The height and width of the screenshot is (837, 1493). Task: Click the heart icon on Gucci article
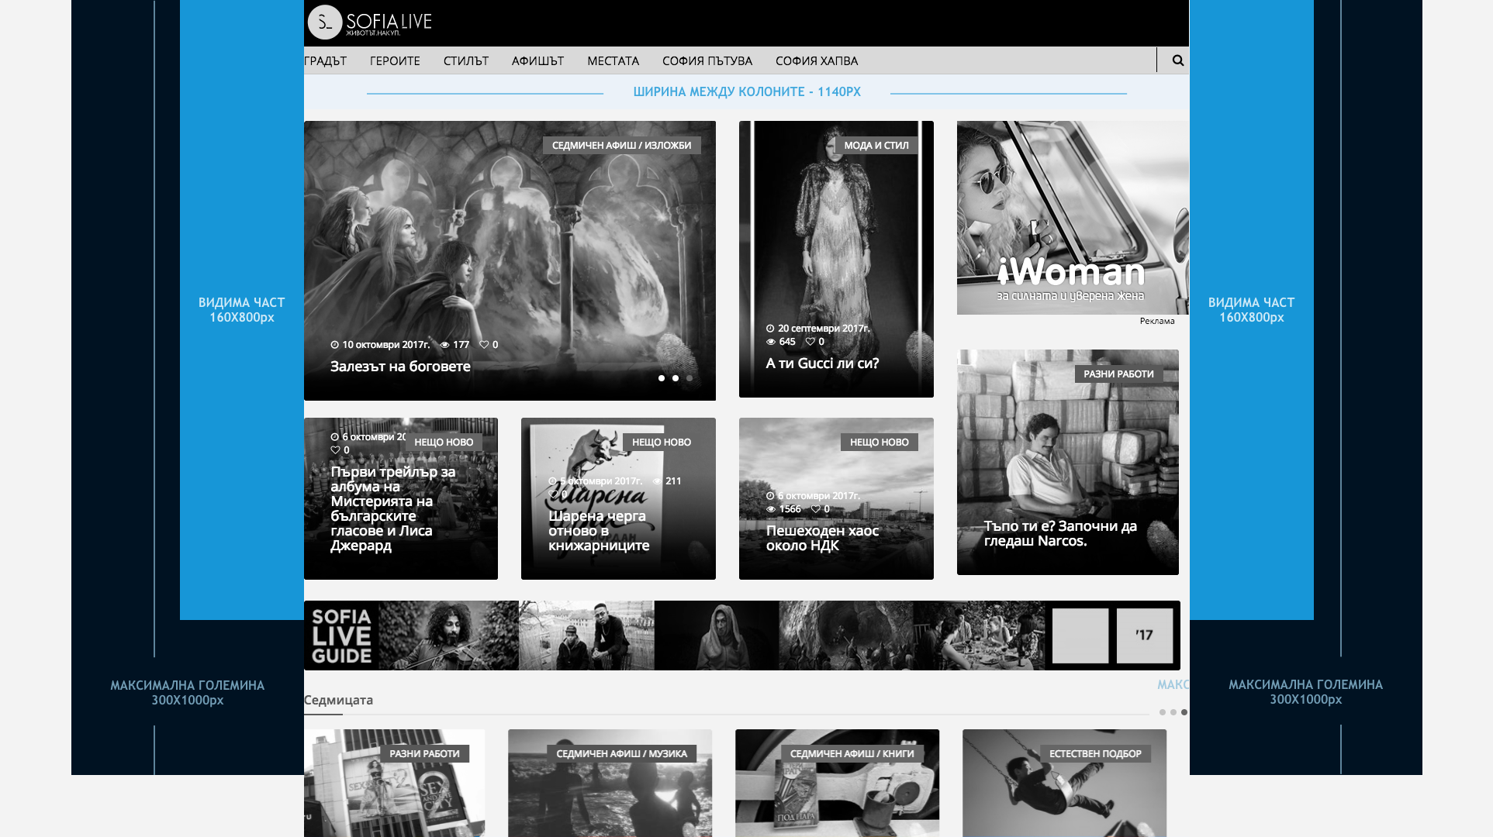point(810,342)
